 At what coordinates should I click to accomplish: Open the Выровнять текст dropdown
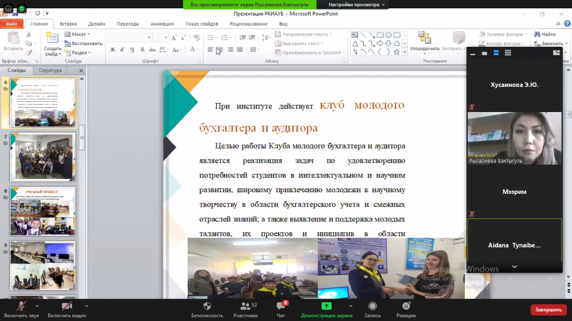(x=299, y=43)
